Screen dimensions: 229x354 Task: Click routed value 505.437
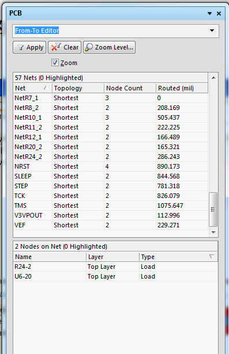pos(168,117)
